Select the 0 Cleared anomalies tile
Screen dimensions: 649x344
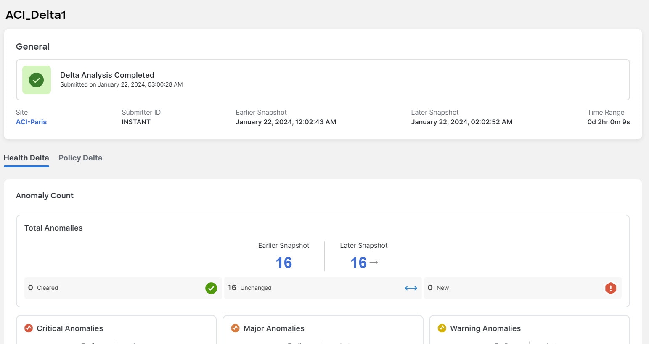point(123,288)
